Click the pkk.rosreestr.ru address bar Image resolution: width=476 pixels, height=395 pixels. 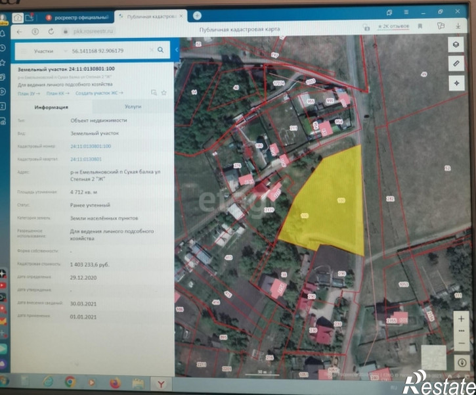(x=93, y=32)
